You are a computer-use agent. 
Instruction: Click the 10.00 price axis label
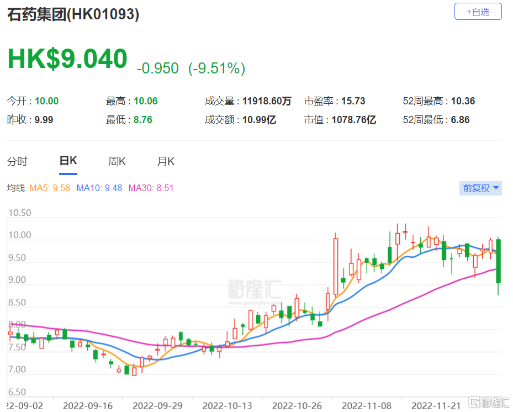[x=20, y=235]
